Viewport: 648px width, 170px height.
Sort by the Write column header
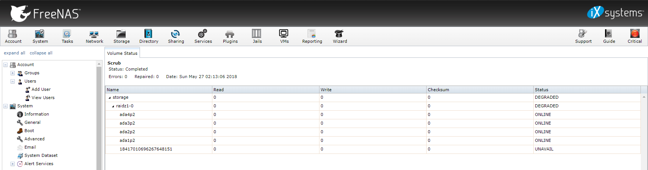(x=373, y=90)
